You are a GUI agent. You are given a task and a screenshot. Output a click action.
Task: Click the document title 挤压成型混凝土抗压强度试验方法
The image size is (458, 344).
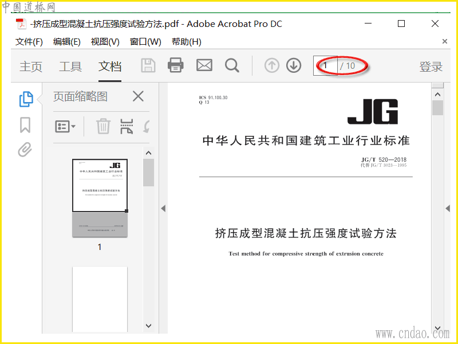point(306,233)
